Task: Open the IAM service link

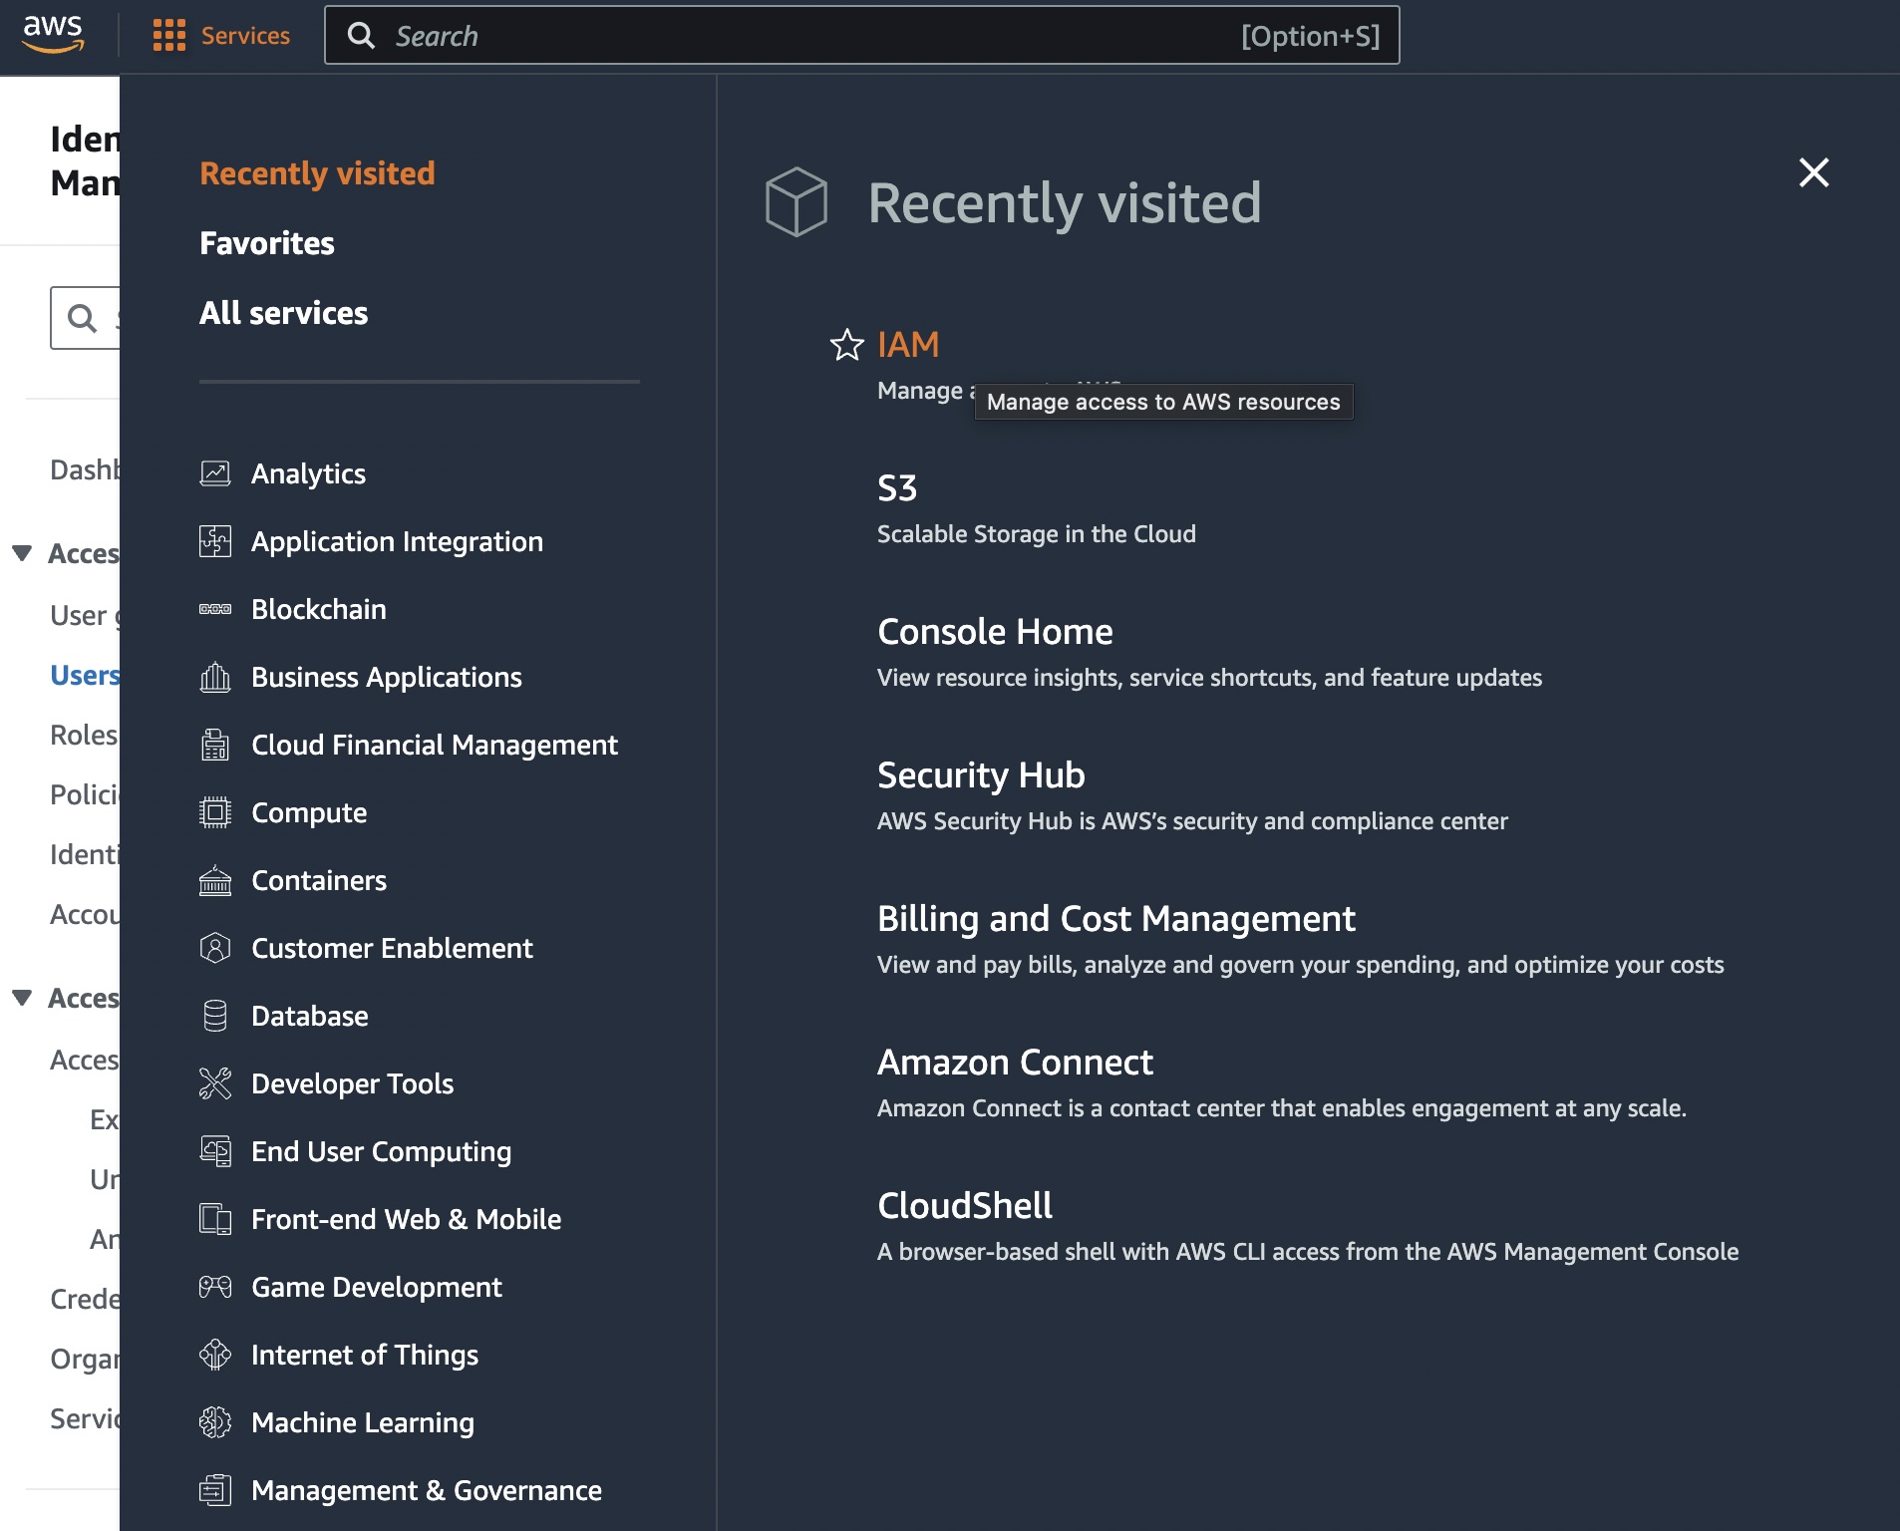Action: coord(908,345)
